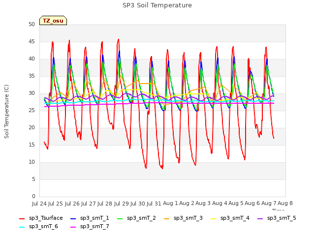This screenshot has width=315, height=236.
Task: Click the purple sp3_smT_5 legend color marker
Action: (x=260, y=218)
